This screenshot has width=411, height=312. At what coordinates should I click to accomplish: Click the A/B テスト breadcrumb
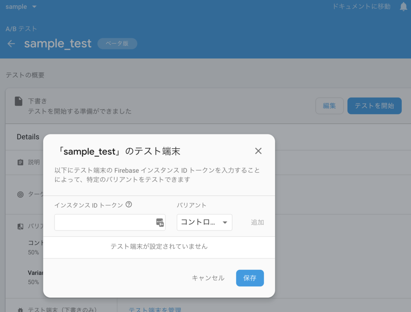pyautogui.click(x=21, y=29)
